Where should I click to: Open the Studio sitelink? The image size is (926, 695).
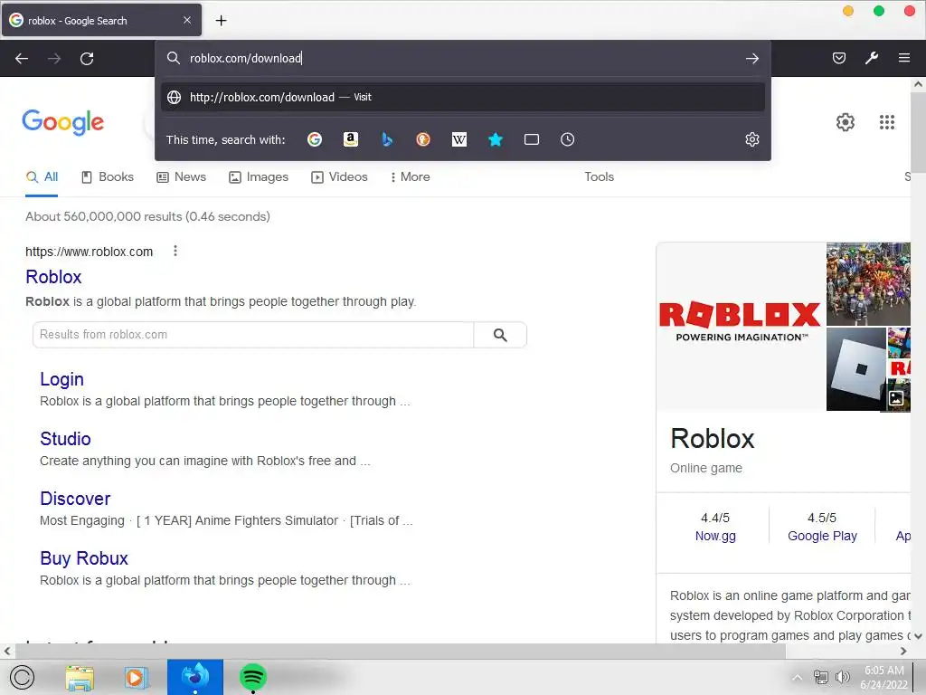(65, 439)
